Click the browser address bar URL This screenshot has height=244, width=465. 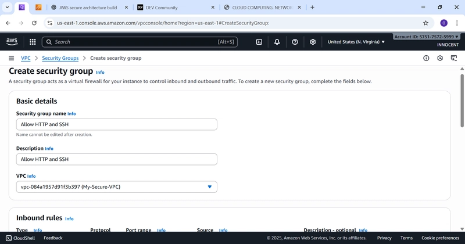163,23
